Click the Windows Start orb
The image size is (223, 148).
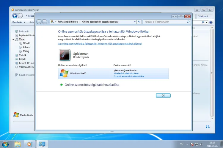pyautogui.click(x=5, y=144)
